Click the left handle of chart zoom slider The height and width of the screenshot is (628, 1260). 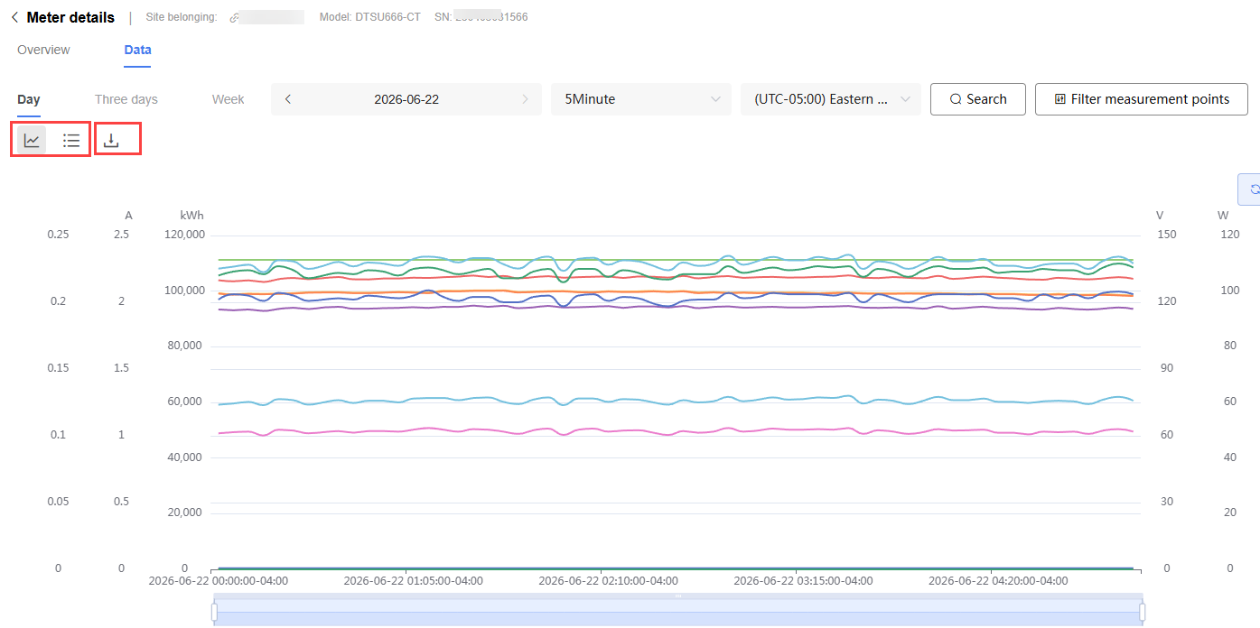[214, 613]
